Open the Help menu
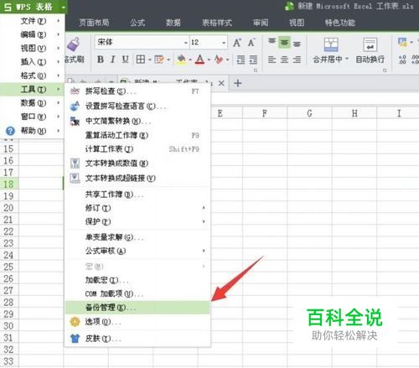 pos(33,131)
